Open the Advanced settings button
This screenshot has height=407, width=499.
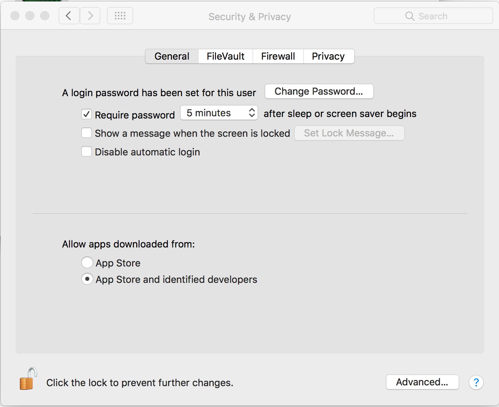tap(422, 382)
